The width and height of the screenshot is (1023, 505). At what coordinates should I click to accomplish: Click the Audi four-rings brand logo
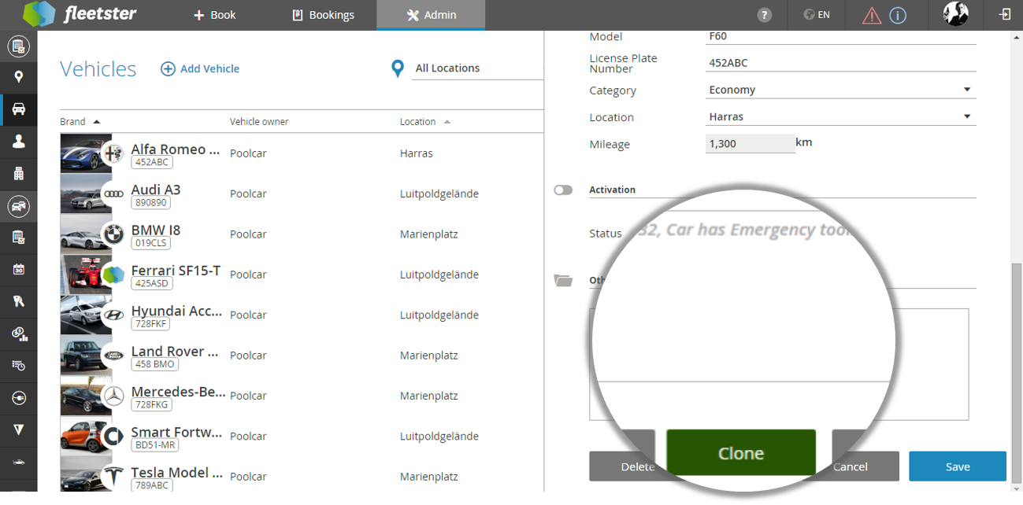click(114, 194)
